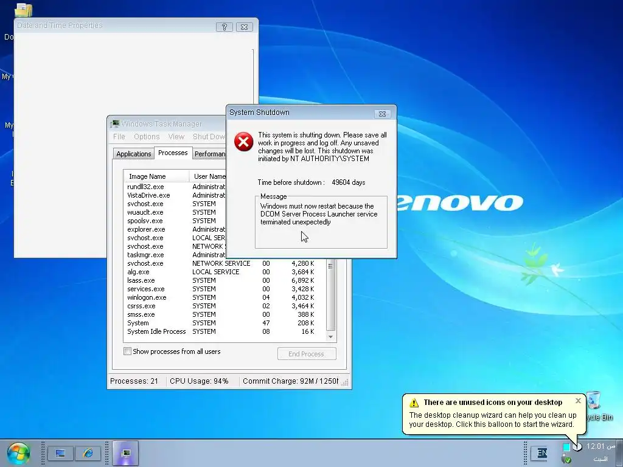Screen dimensions: 623x467
Task: Click the EN language indicator
Action: [541, 453]
